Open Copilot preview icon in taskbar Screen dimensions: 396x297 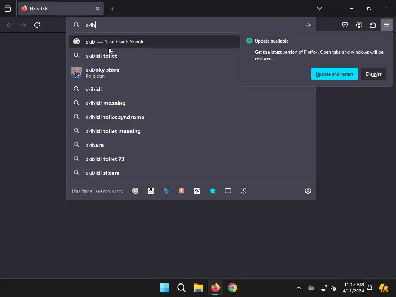pos(384,288)
